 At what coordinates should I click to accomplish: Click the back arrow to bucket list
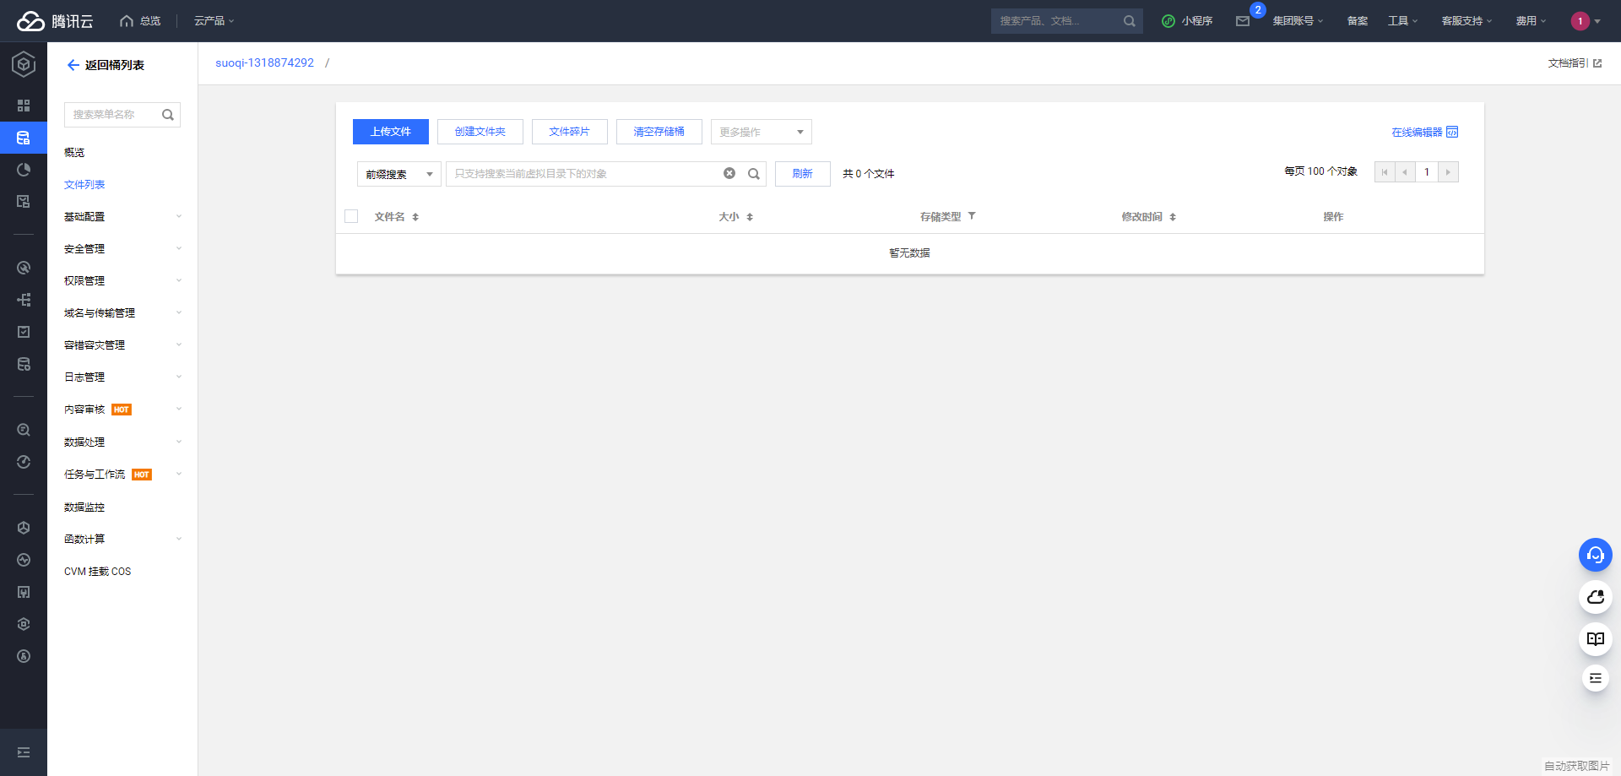tap(73, 65)
